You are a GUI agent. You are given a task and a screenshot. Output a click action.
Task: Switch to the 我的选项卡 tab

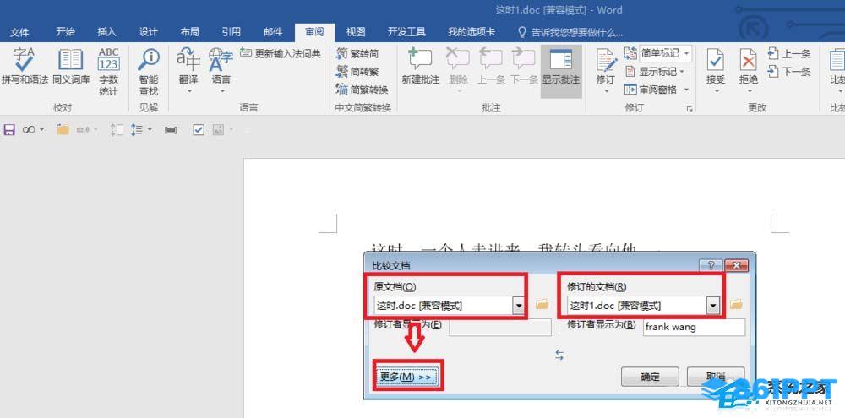471,32
